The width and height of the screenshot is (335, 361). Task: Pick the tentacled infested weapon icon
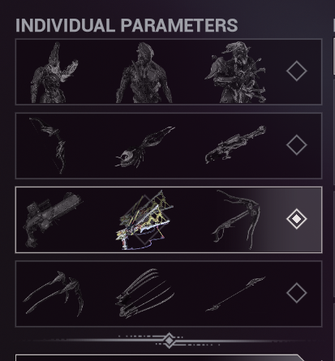click(145, 147)
